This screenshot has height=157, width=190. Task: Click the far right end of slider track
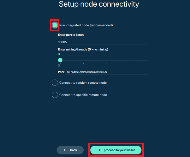pos(147,60)
